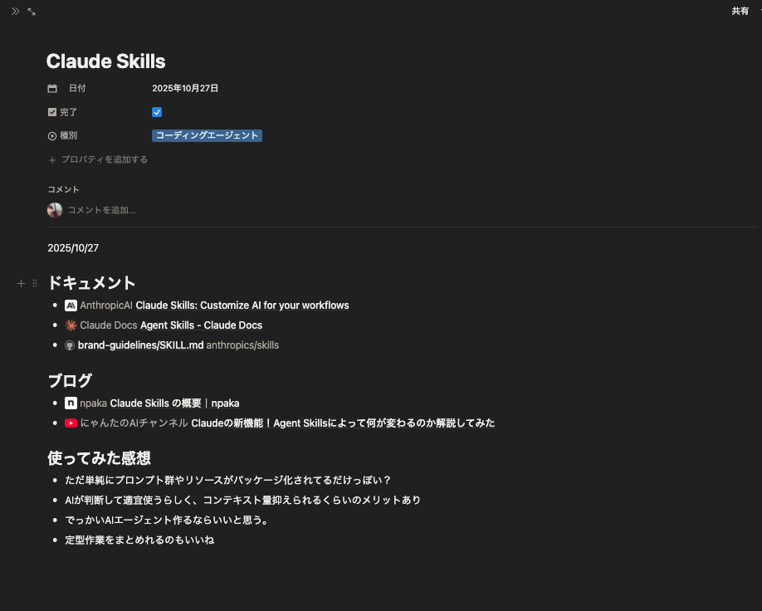
Task: Click the GitHub icon on the SKILL.md bookmark
Action: tap(70, 345)
